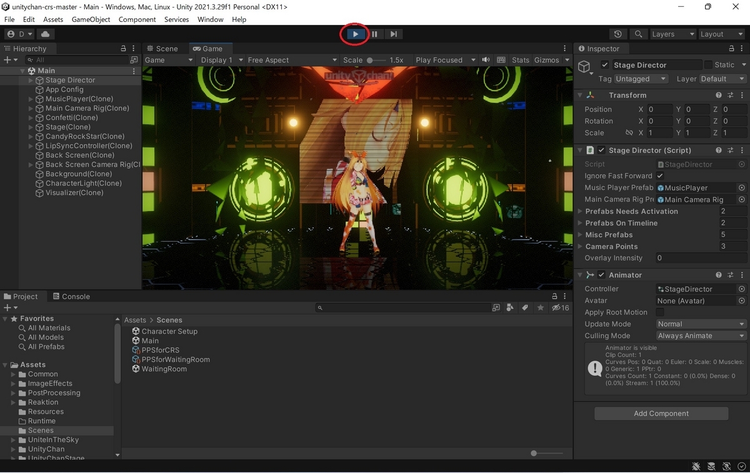Open Animator component help icon

719,275
